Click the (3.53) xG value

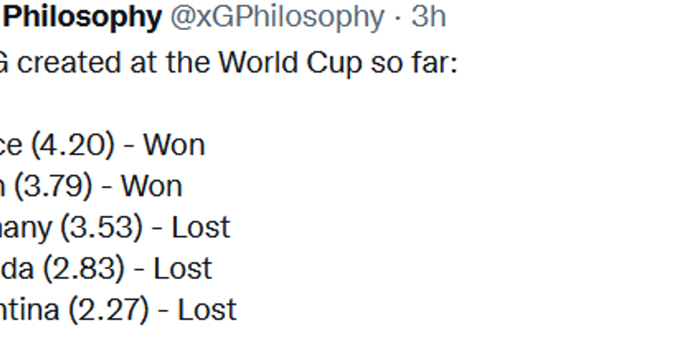[102, 227]
